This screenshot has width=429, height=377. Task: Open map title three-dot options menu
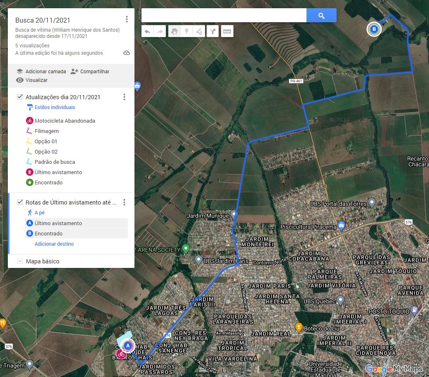pos(127,19)
